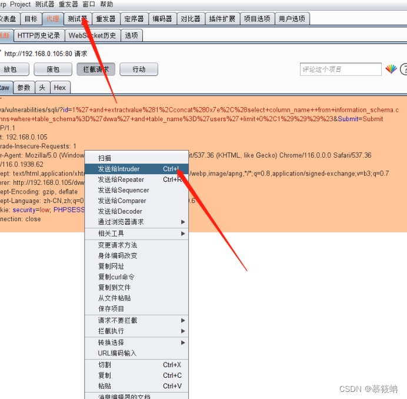Click the Host 192.168.0.105 header line
This screenshot has height=399, width=407.
(x=24, y=137)
